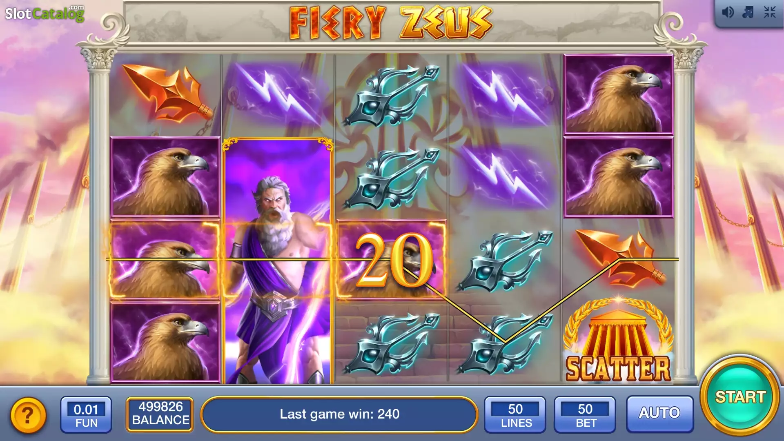Toggle the music note icon
Screen dimensions: 784x441
coord(748,12)
